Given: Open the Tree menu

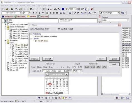Looking at the screenshot, I should click(33, 6).
